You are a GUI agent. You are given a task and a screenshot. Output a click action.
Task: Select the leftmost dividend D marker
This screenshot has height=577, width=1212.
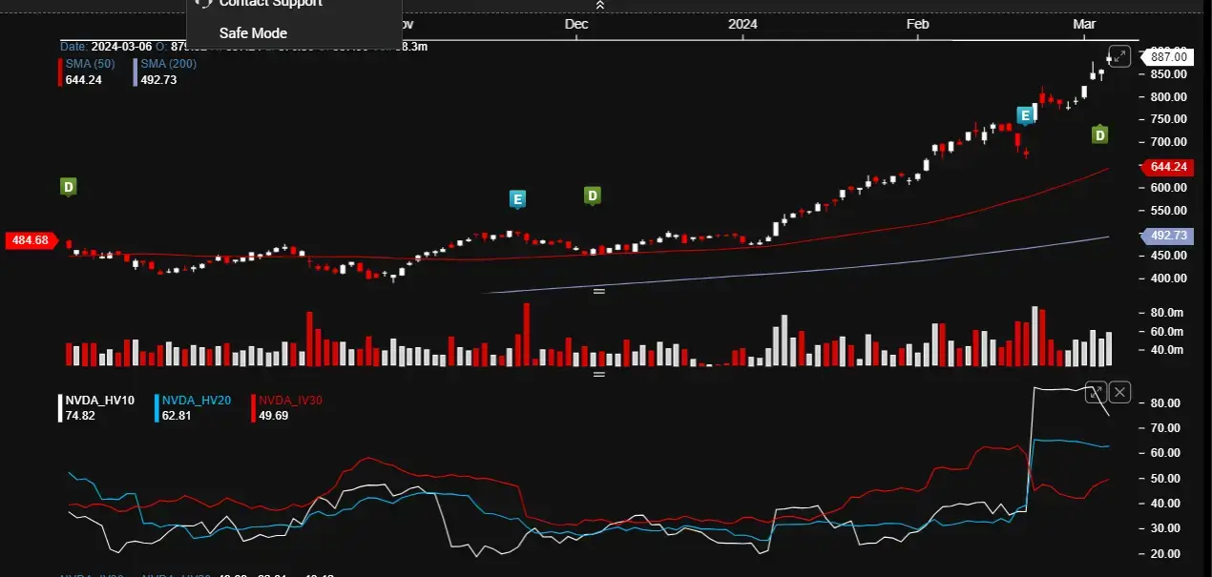pos(68,187)
